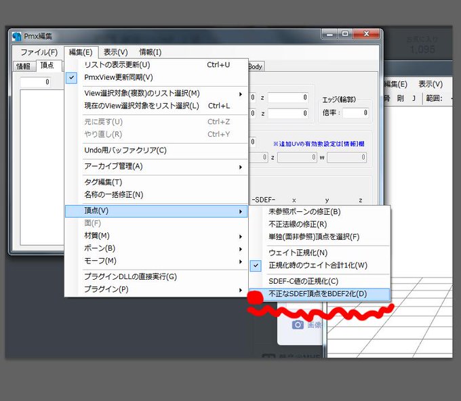Click the 剛 toolbar item
The image size is (461, 401).
pyautogui.click(x=401, y=98)
